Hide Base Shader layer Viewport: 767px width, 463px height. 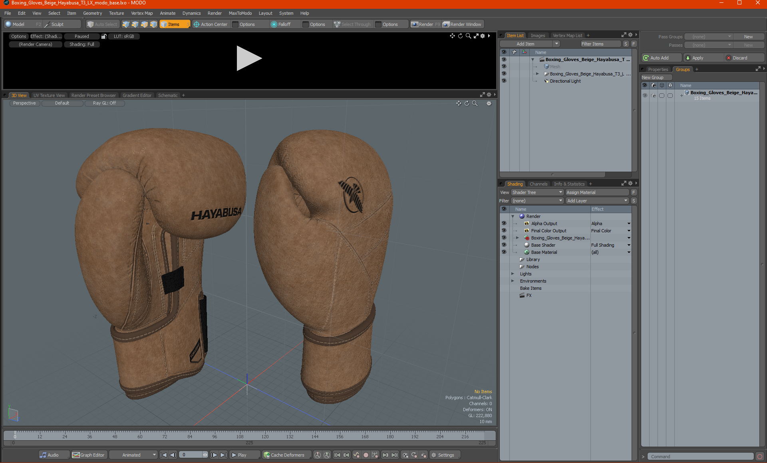pyautogui.click(x=504, y=245)
